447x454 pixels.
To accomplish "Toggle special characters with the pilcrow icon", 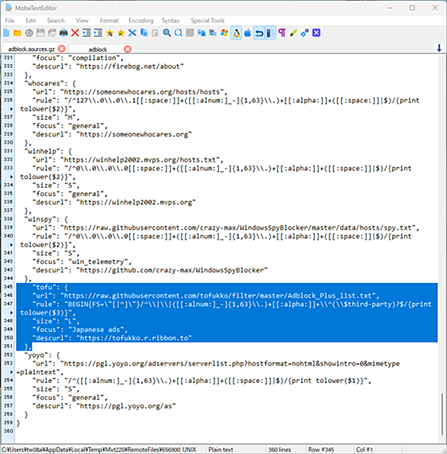I will (x=282, y=33).
